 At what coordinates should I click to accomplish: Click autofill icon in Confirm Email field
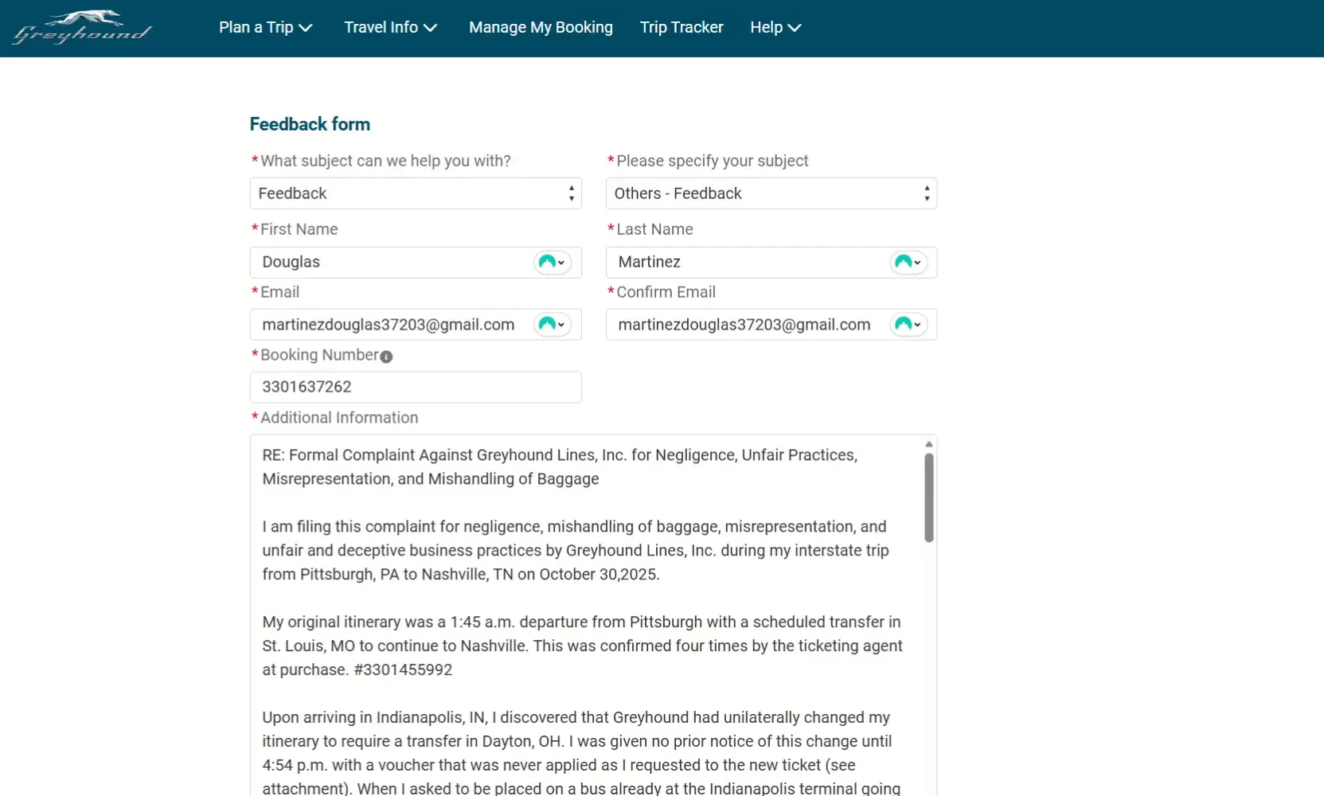pos(908,325)
